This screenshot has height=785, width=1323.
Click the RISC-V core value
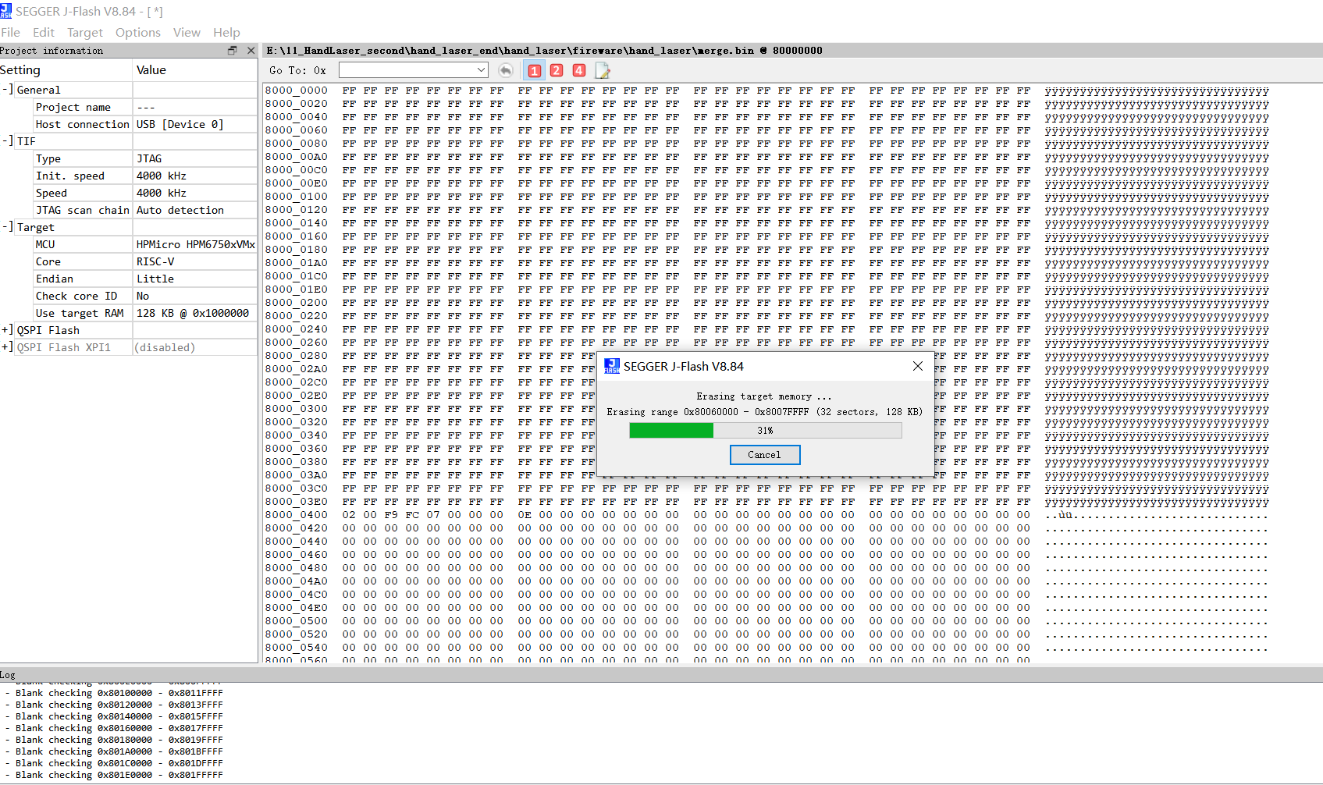coord(155,261)
